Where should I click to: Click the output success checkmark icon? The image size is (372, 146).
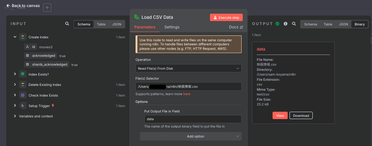pyautogui.click(x=278, y=24)
